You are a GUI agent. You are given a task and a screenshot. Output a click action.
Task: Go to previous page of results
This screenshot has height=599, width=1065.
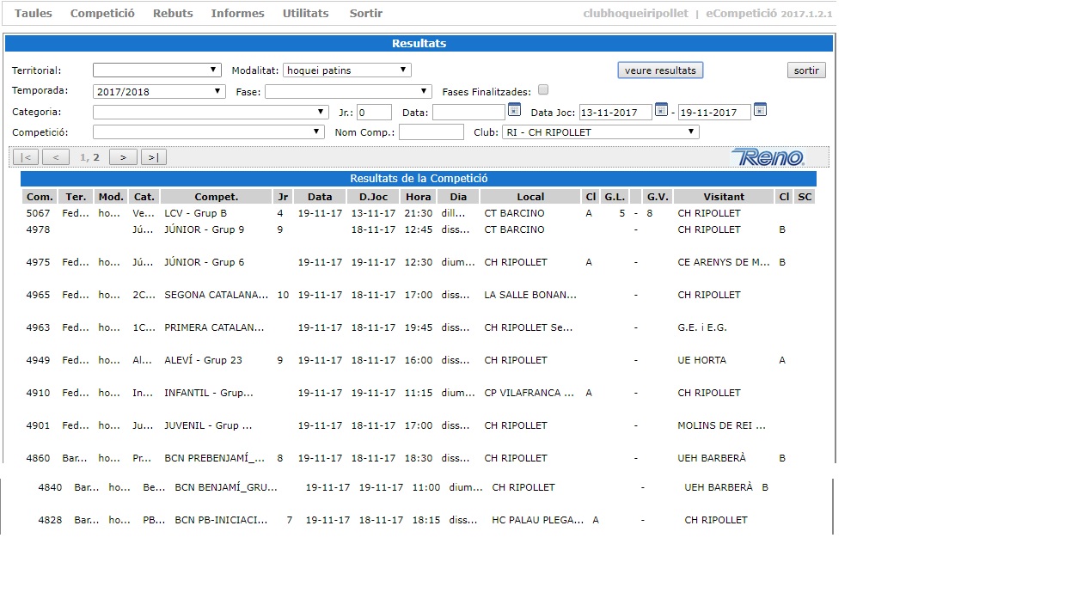click(x=56, y=157)
